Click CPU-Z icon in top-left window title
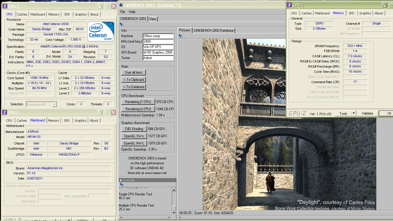Screen dimensions: 393x221 (x=5, y=6)
